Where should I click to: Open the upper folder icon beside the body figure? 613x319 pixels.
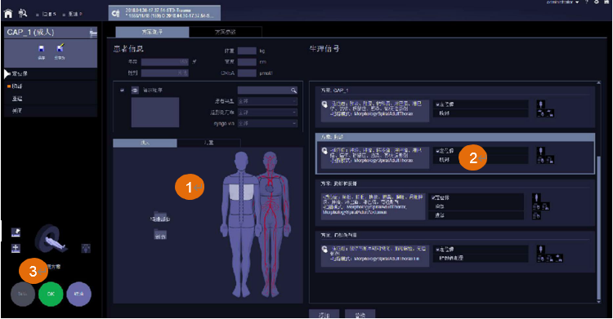pyautogui.click(x=160, y=217)
